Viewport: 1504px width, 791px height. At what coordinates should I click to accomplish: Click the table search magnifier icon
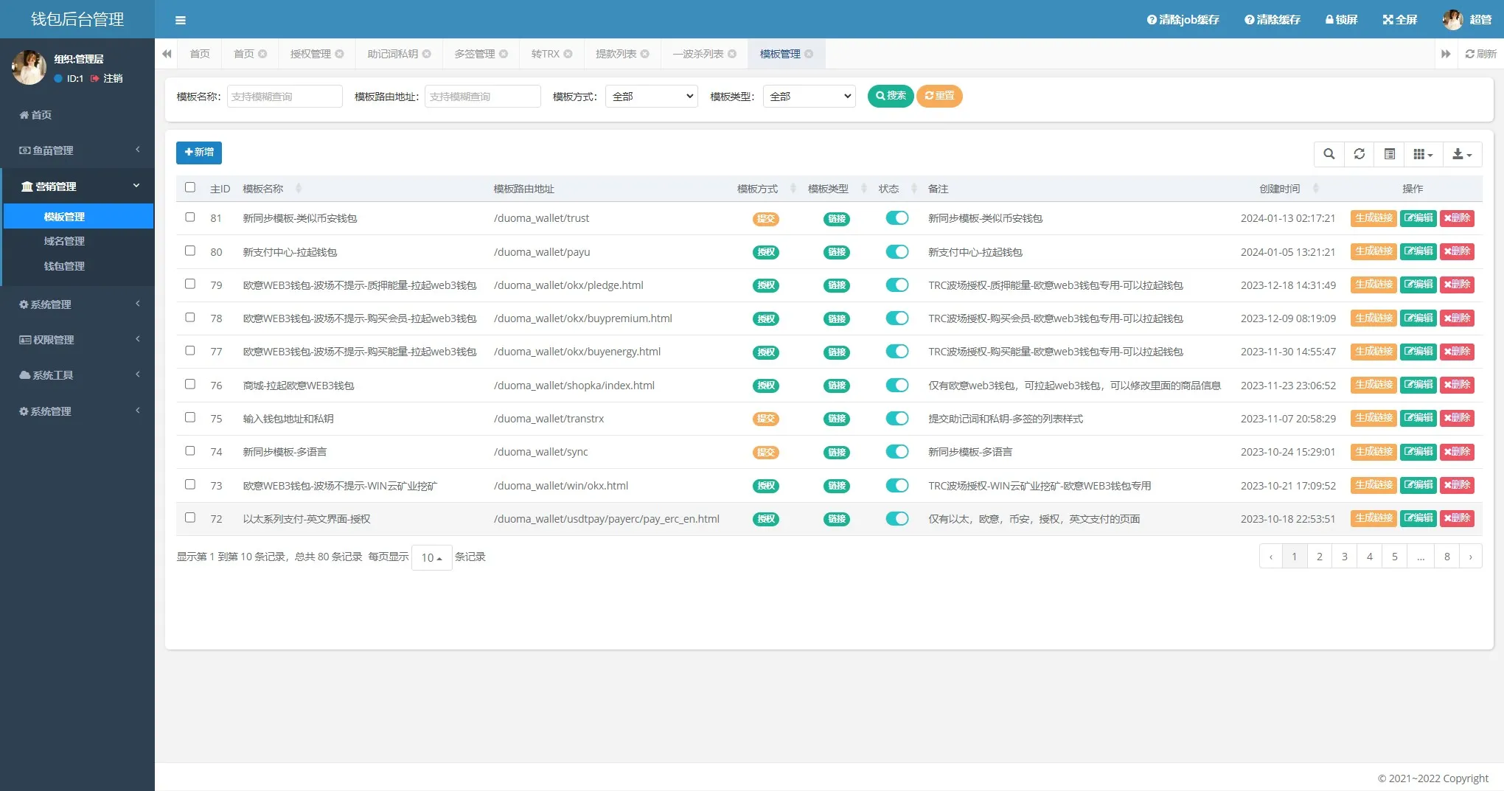(x=1329, y=154)
